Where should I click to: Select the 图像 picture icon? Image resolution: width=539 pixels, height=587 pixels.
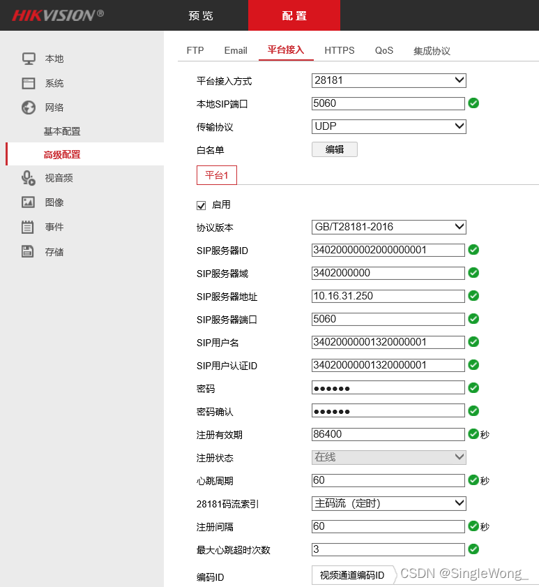(28, 202)
